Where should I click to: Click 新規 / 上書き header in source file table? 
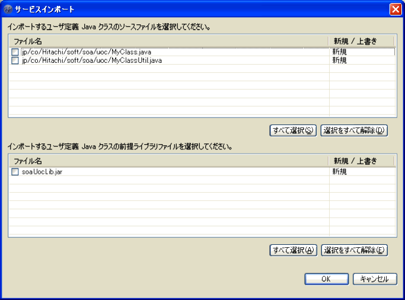point(362,42)
